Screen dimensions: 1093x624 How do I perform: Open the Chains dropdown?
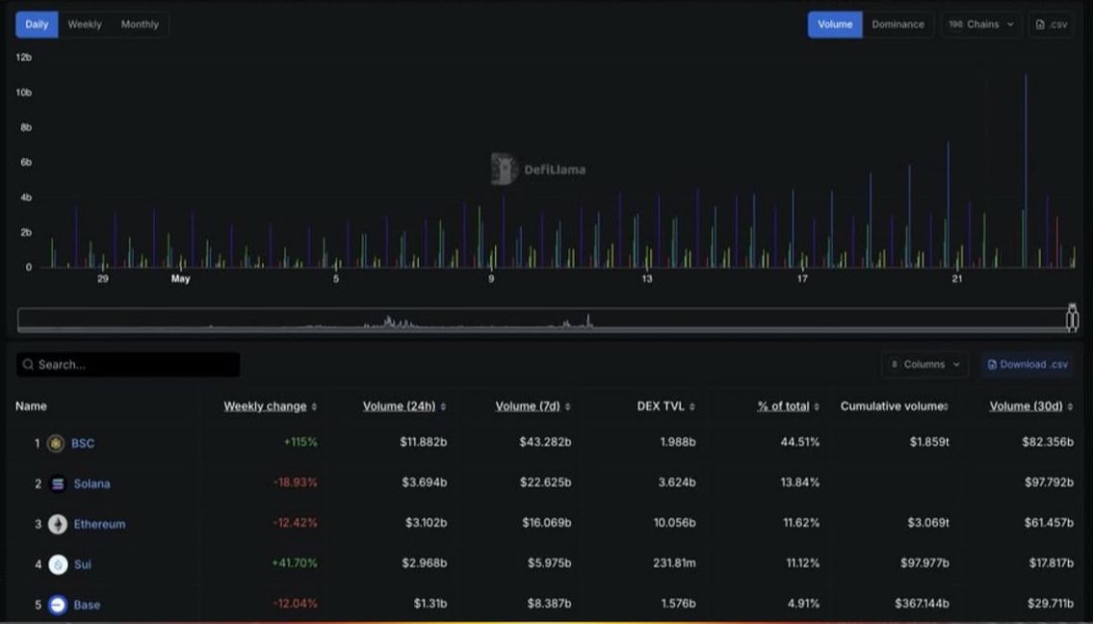(981, 24)
